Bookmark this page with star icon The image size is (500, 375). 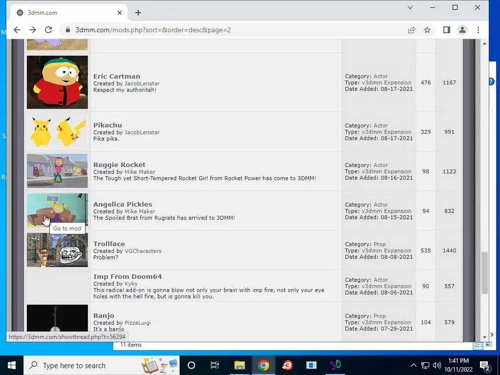pos(427,30)
